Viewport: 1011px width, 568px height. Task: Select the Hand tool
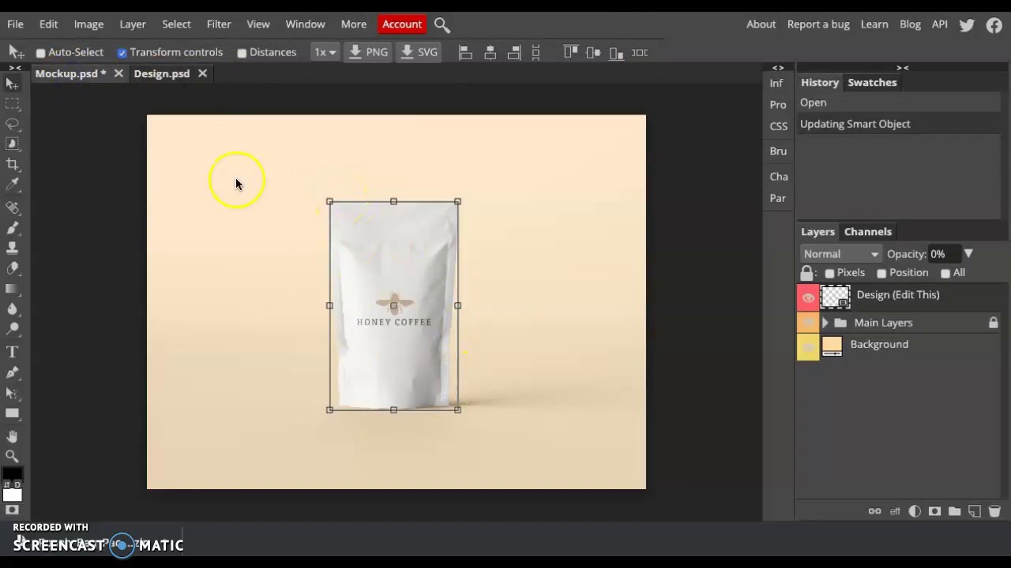tap(12, 436)
